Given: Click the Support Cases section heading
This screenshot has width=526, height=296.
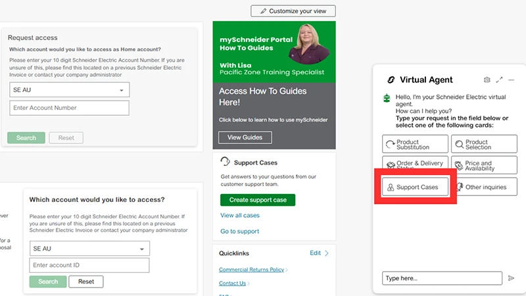Looking at the screenshot, I should [256, 162].
